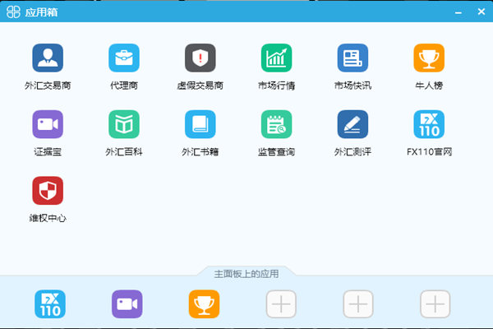Click the 证据宝 text label
Screen dimensions: 493x329
pyautogui.click(x=48, y=152)
